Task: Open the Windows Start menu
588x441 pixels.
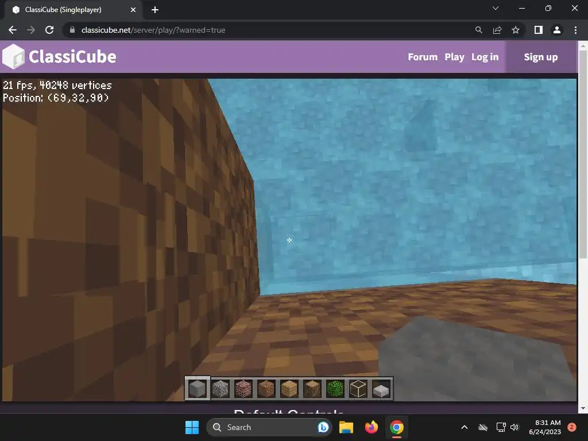Action: pos(192,427)
